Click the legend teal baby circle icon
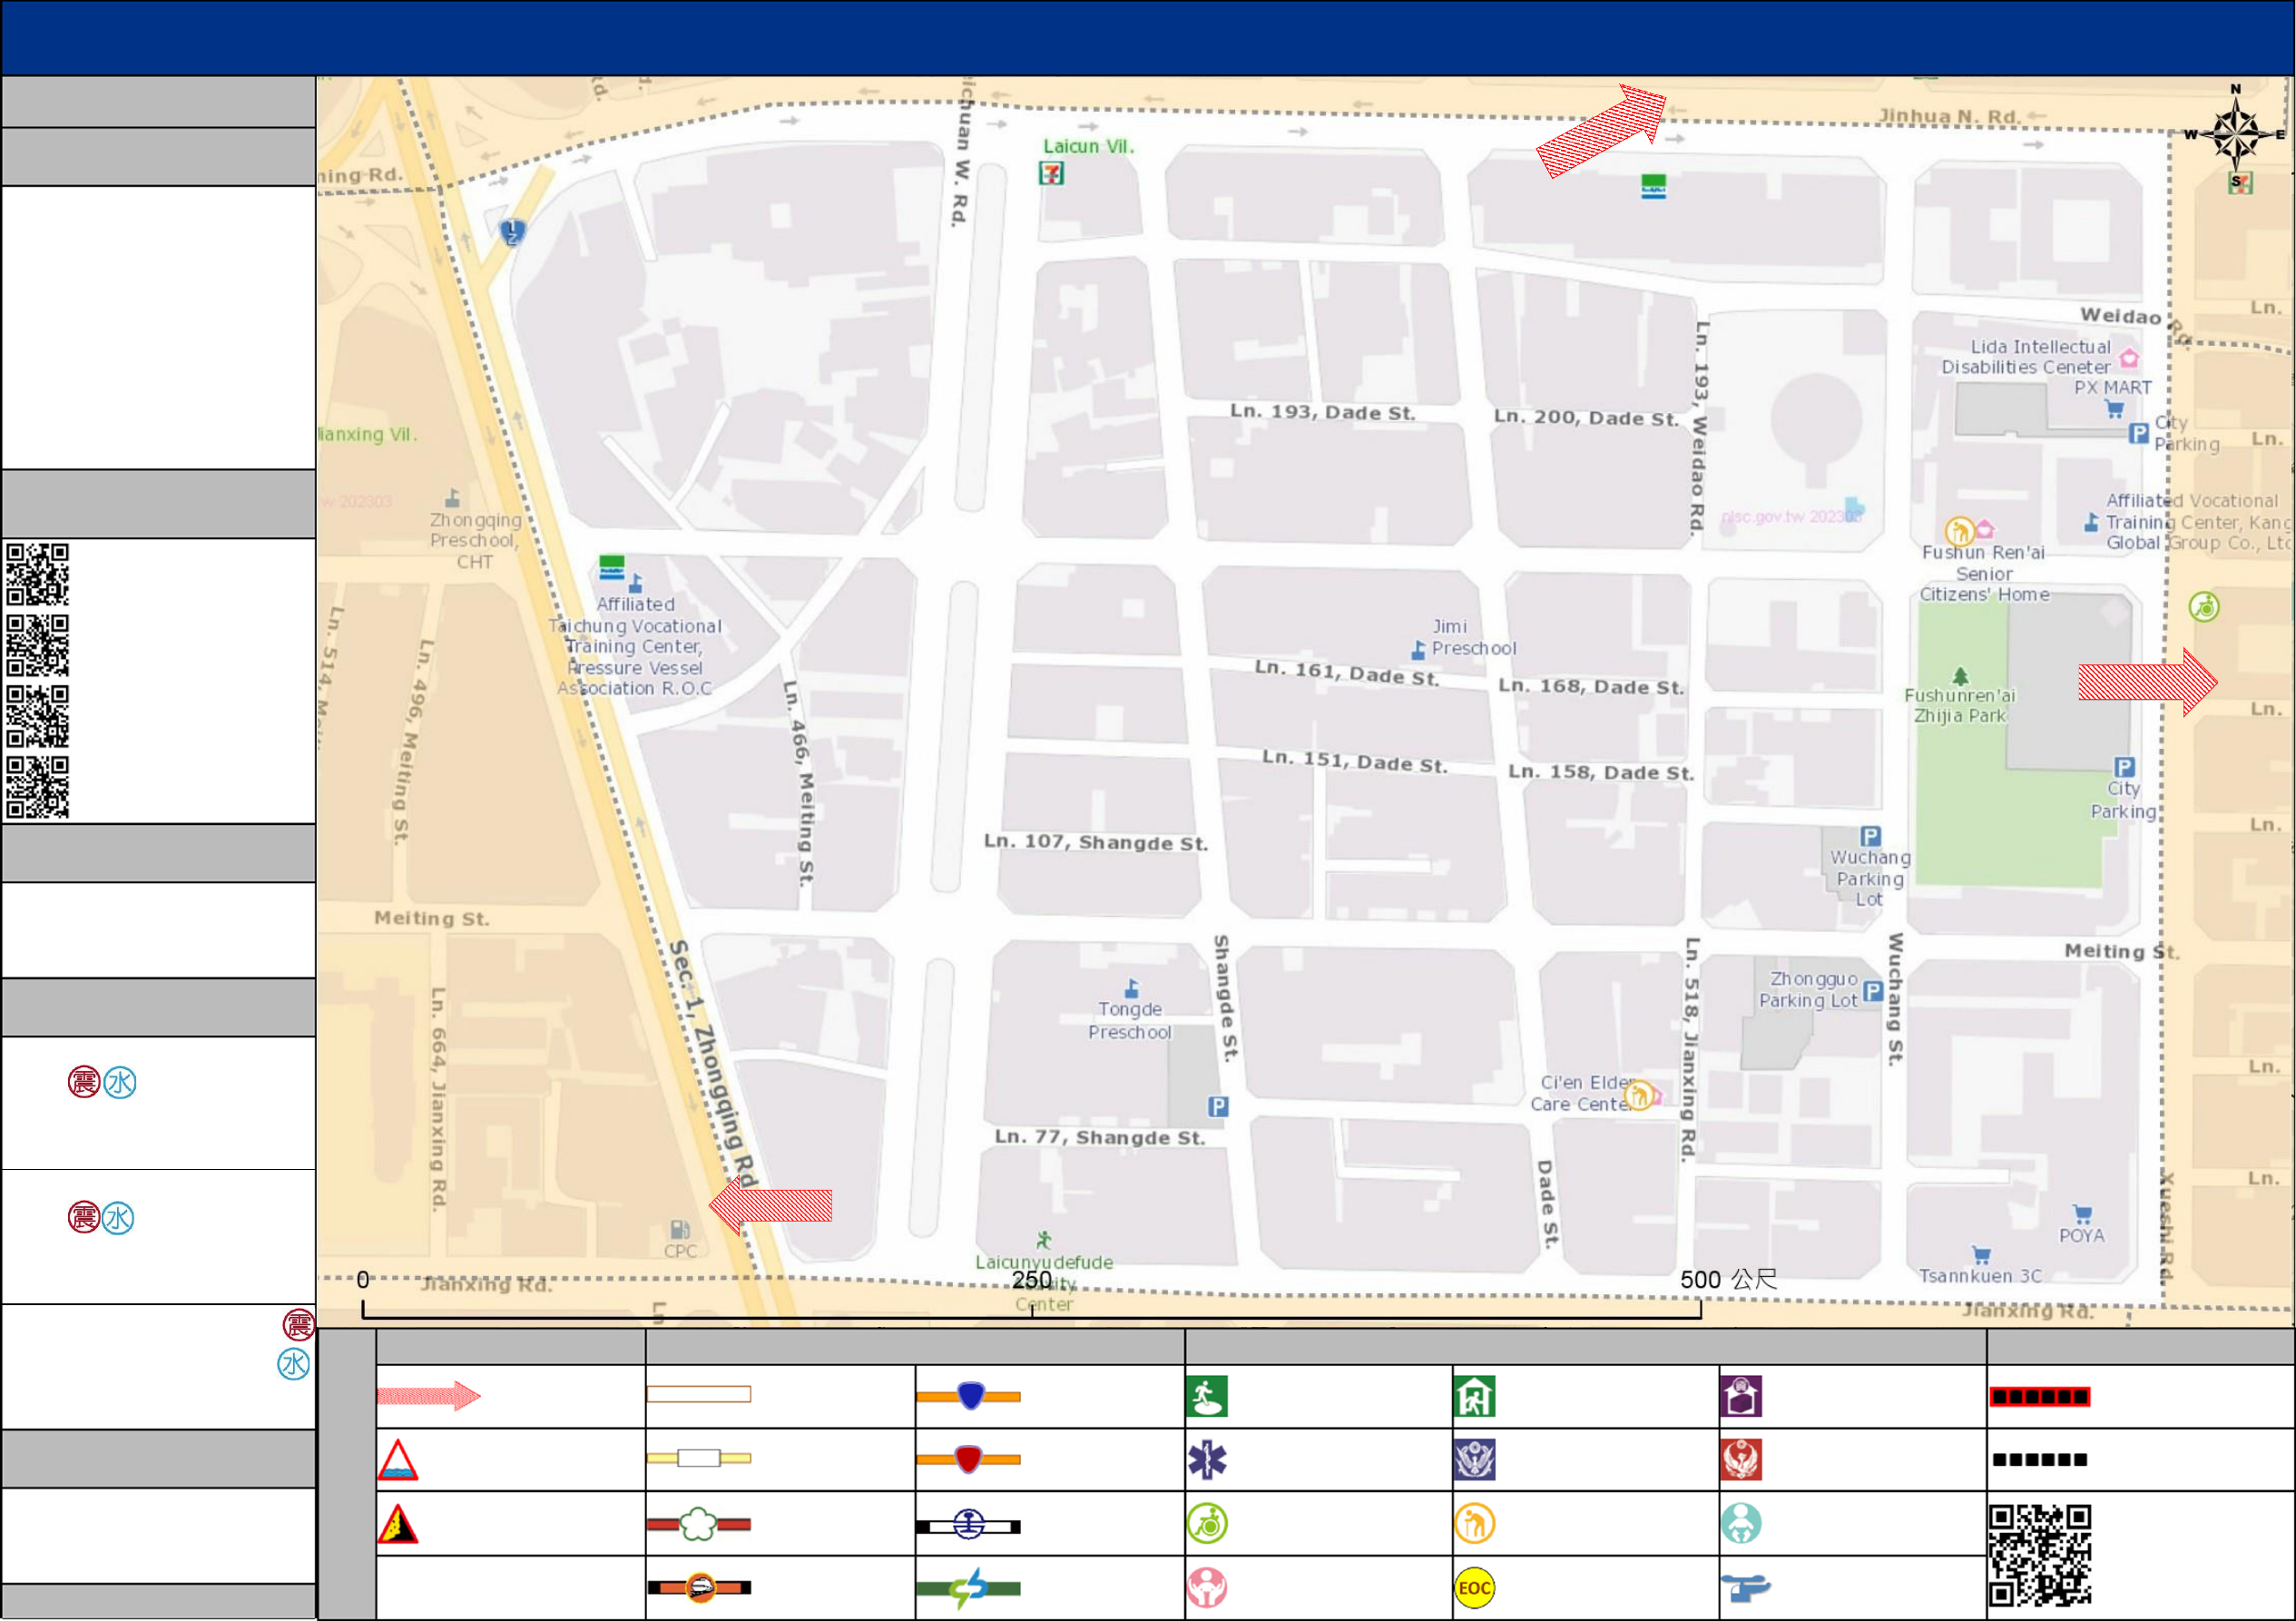The width and height of the screenshot is (2296, 1621). (x=1741, y=1524)
